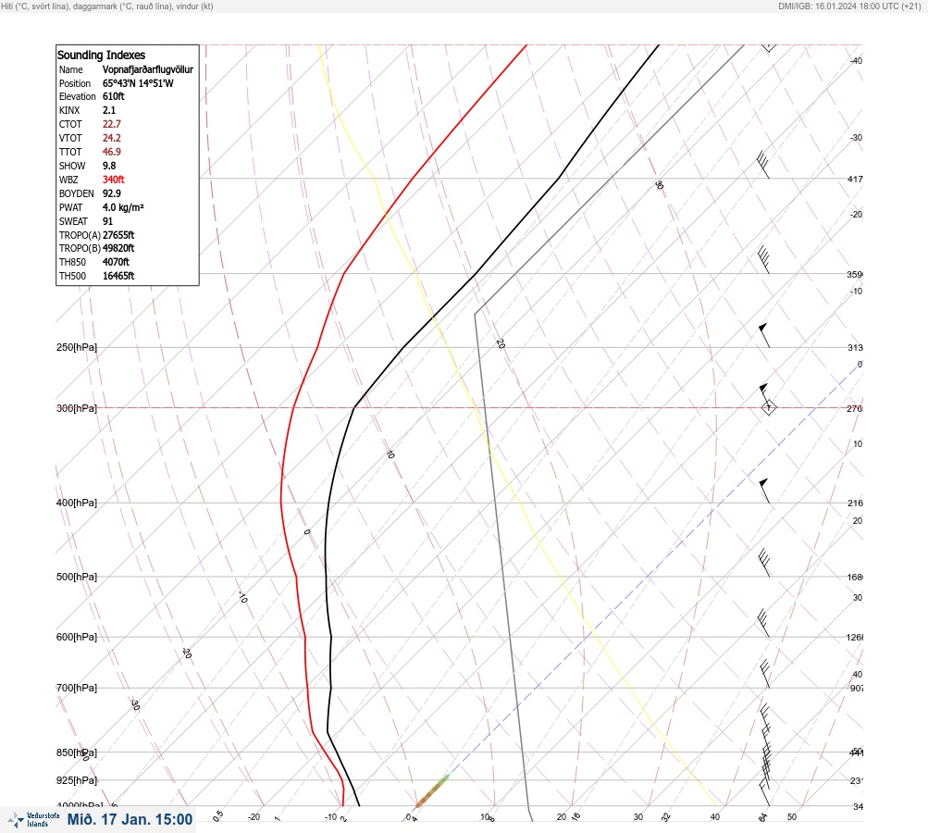This screenshot has height=833, width=928.
Task: Click the 500[hPa] pressure label
Action: 77,577
